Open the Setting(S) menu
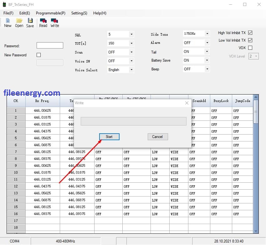Screen dimensions: 266x245 [79, 13]
